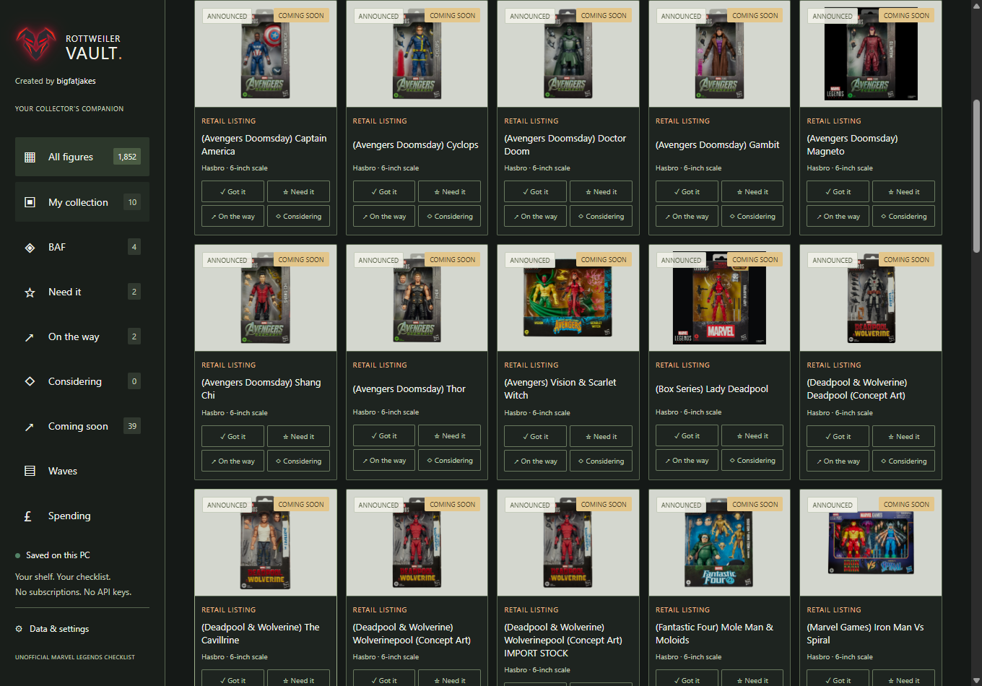Mark Lady Deadpool as Got it
982x686 pixels.
pyautogui.click(x=687, y=435)
